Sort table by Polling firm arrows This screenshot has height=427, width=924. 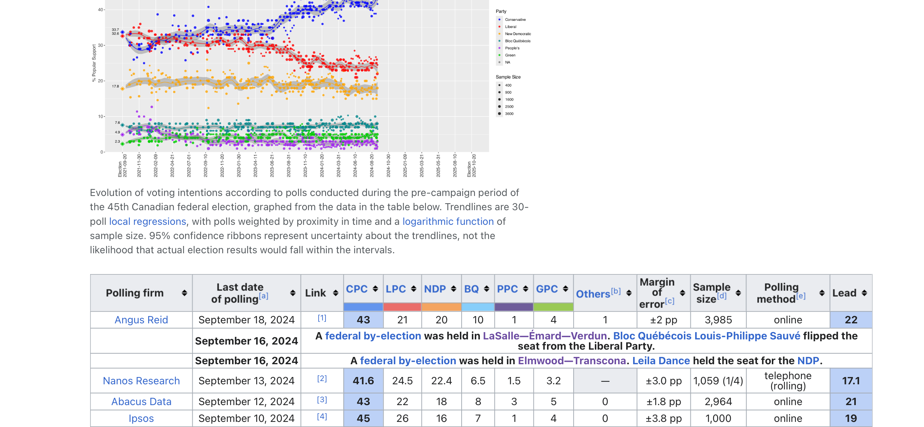(x=184, y=293)
